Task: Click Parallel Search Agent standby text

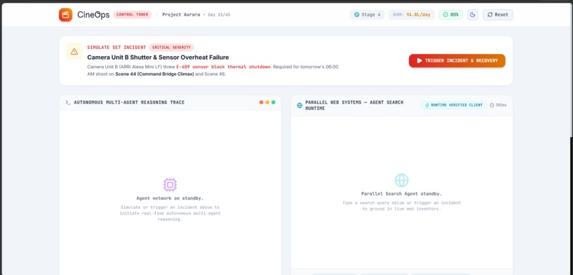Action: click(402, 194)
